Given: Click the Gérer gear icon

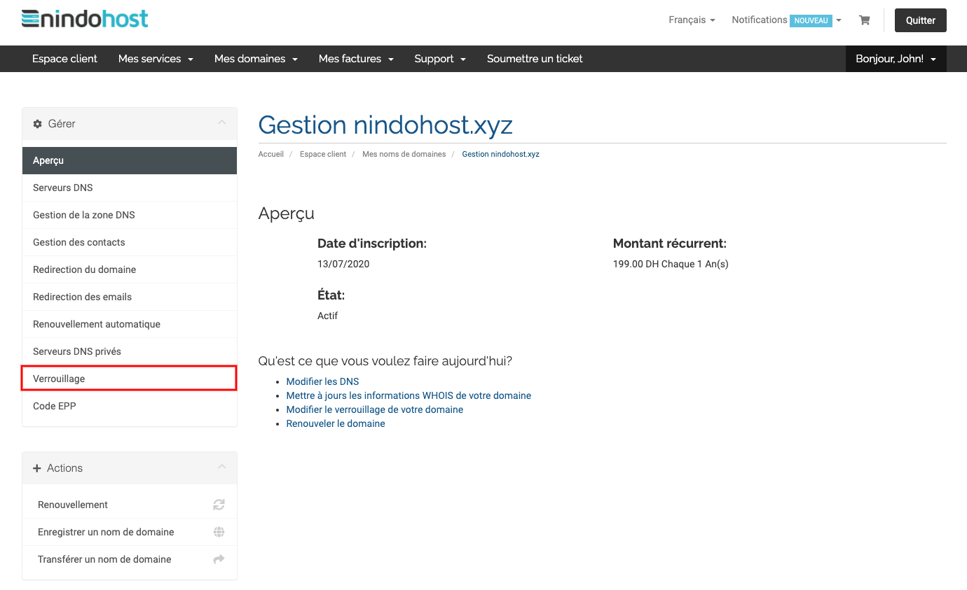Looking at the screenshot, I should point(38,124).
